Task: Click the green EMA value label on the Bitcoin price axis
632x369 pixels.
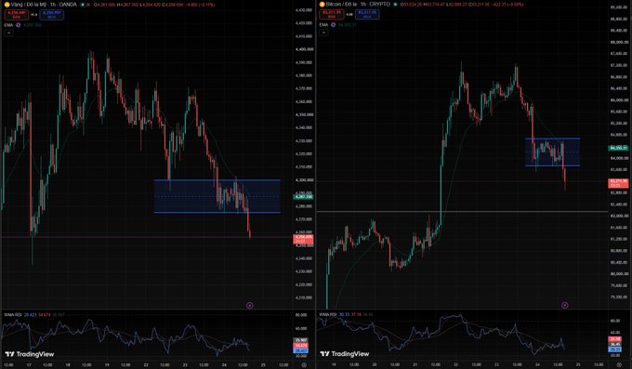Action: (618, 148)
